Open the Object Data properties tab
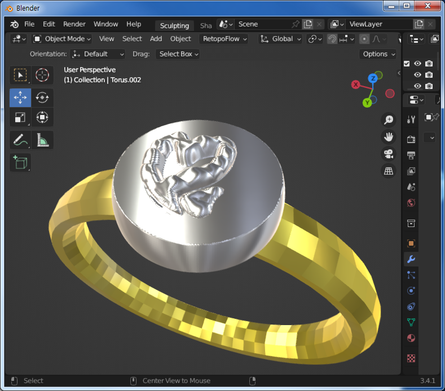The image size is (445, 391). coord(411,322)
